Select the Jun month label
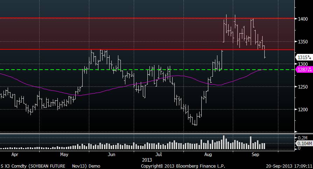 click(111, 154)
